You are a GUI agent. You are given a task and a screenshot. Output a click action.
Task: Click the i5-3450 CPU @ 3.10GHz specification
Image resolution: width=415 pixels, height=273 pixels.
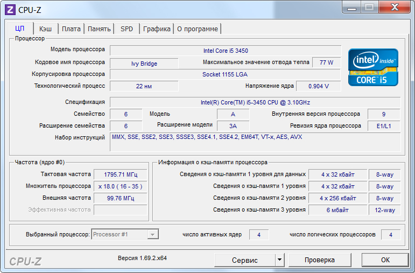[x=255, y=102]
